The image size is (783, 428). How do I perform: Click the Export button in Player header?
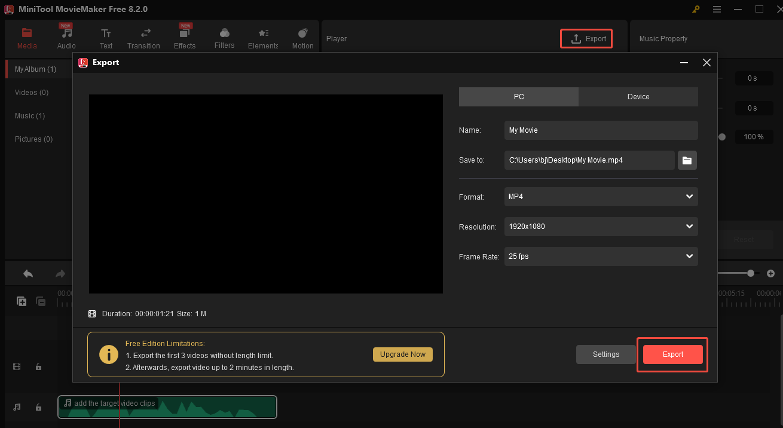click(586, 39)
